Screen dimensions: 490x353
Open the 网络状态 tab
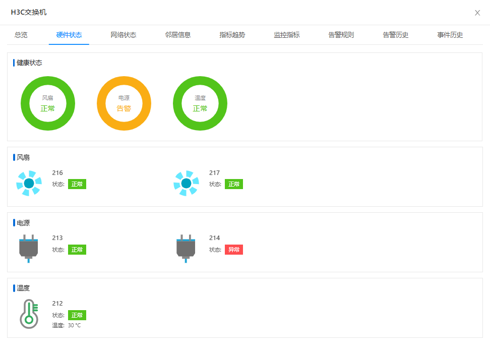tap(124, 35)
